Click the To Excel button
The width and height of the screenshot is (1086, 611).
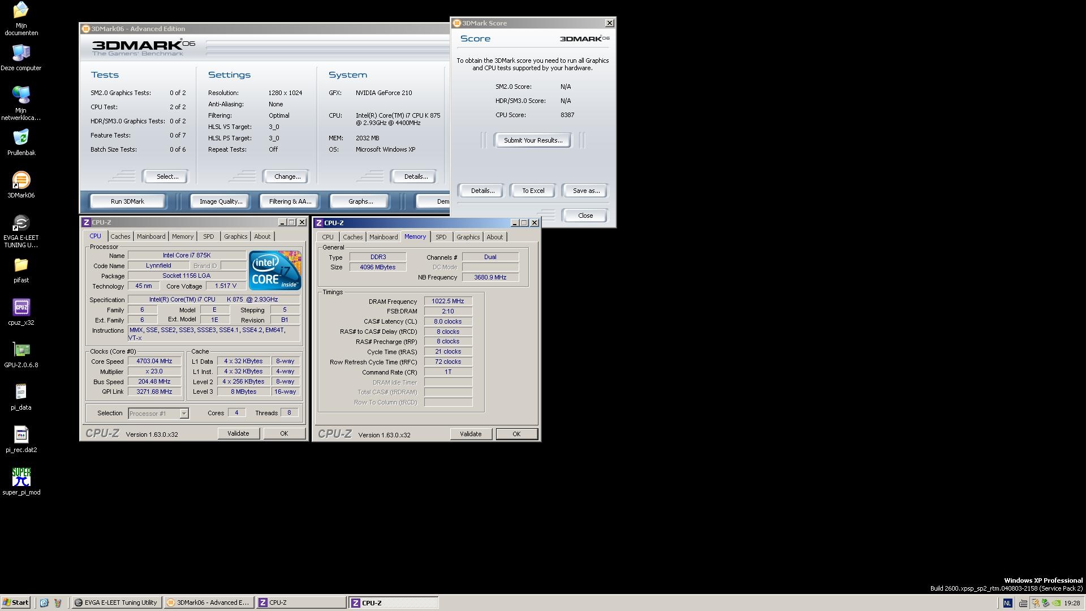pyautogui.click(x=533, y=191)
